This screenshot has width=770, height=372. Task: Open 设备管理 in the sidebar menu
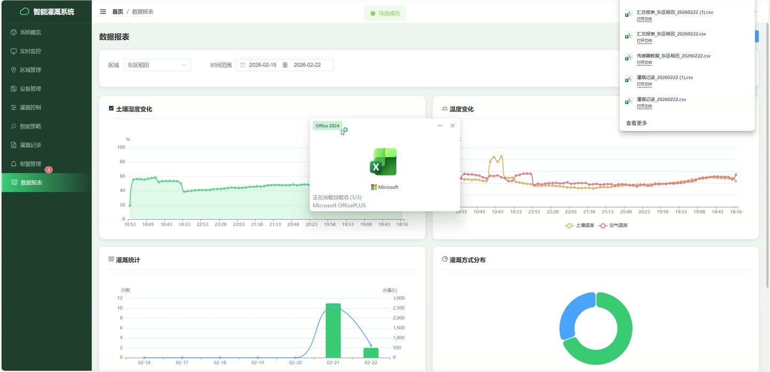46,89
